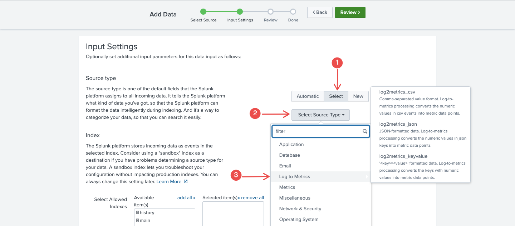Click the Done step circle
The height and width of the screenshot is (226, 515).
[x=293, y=12]
